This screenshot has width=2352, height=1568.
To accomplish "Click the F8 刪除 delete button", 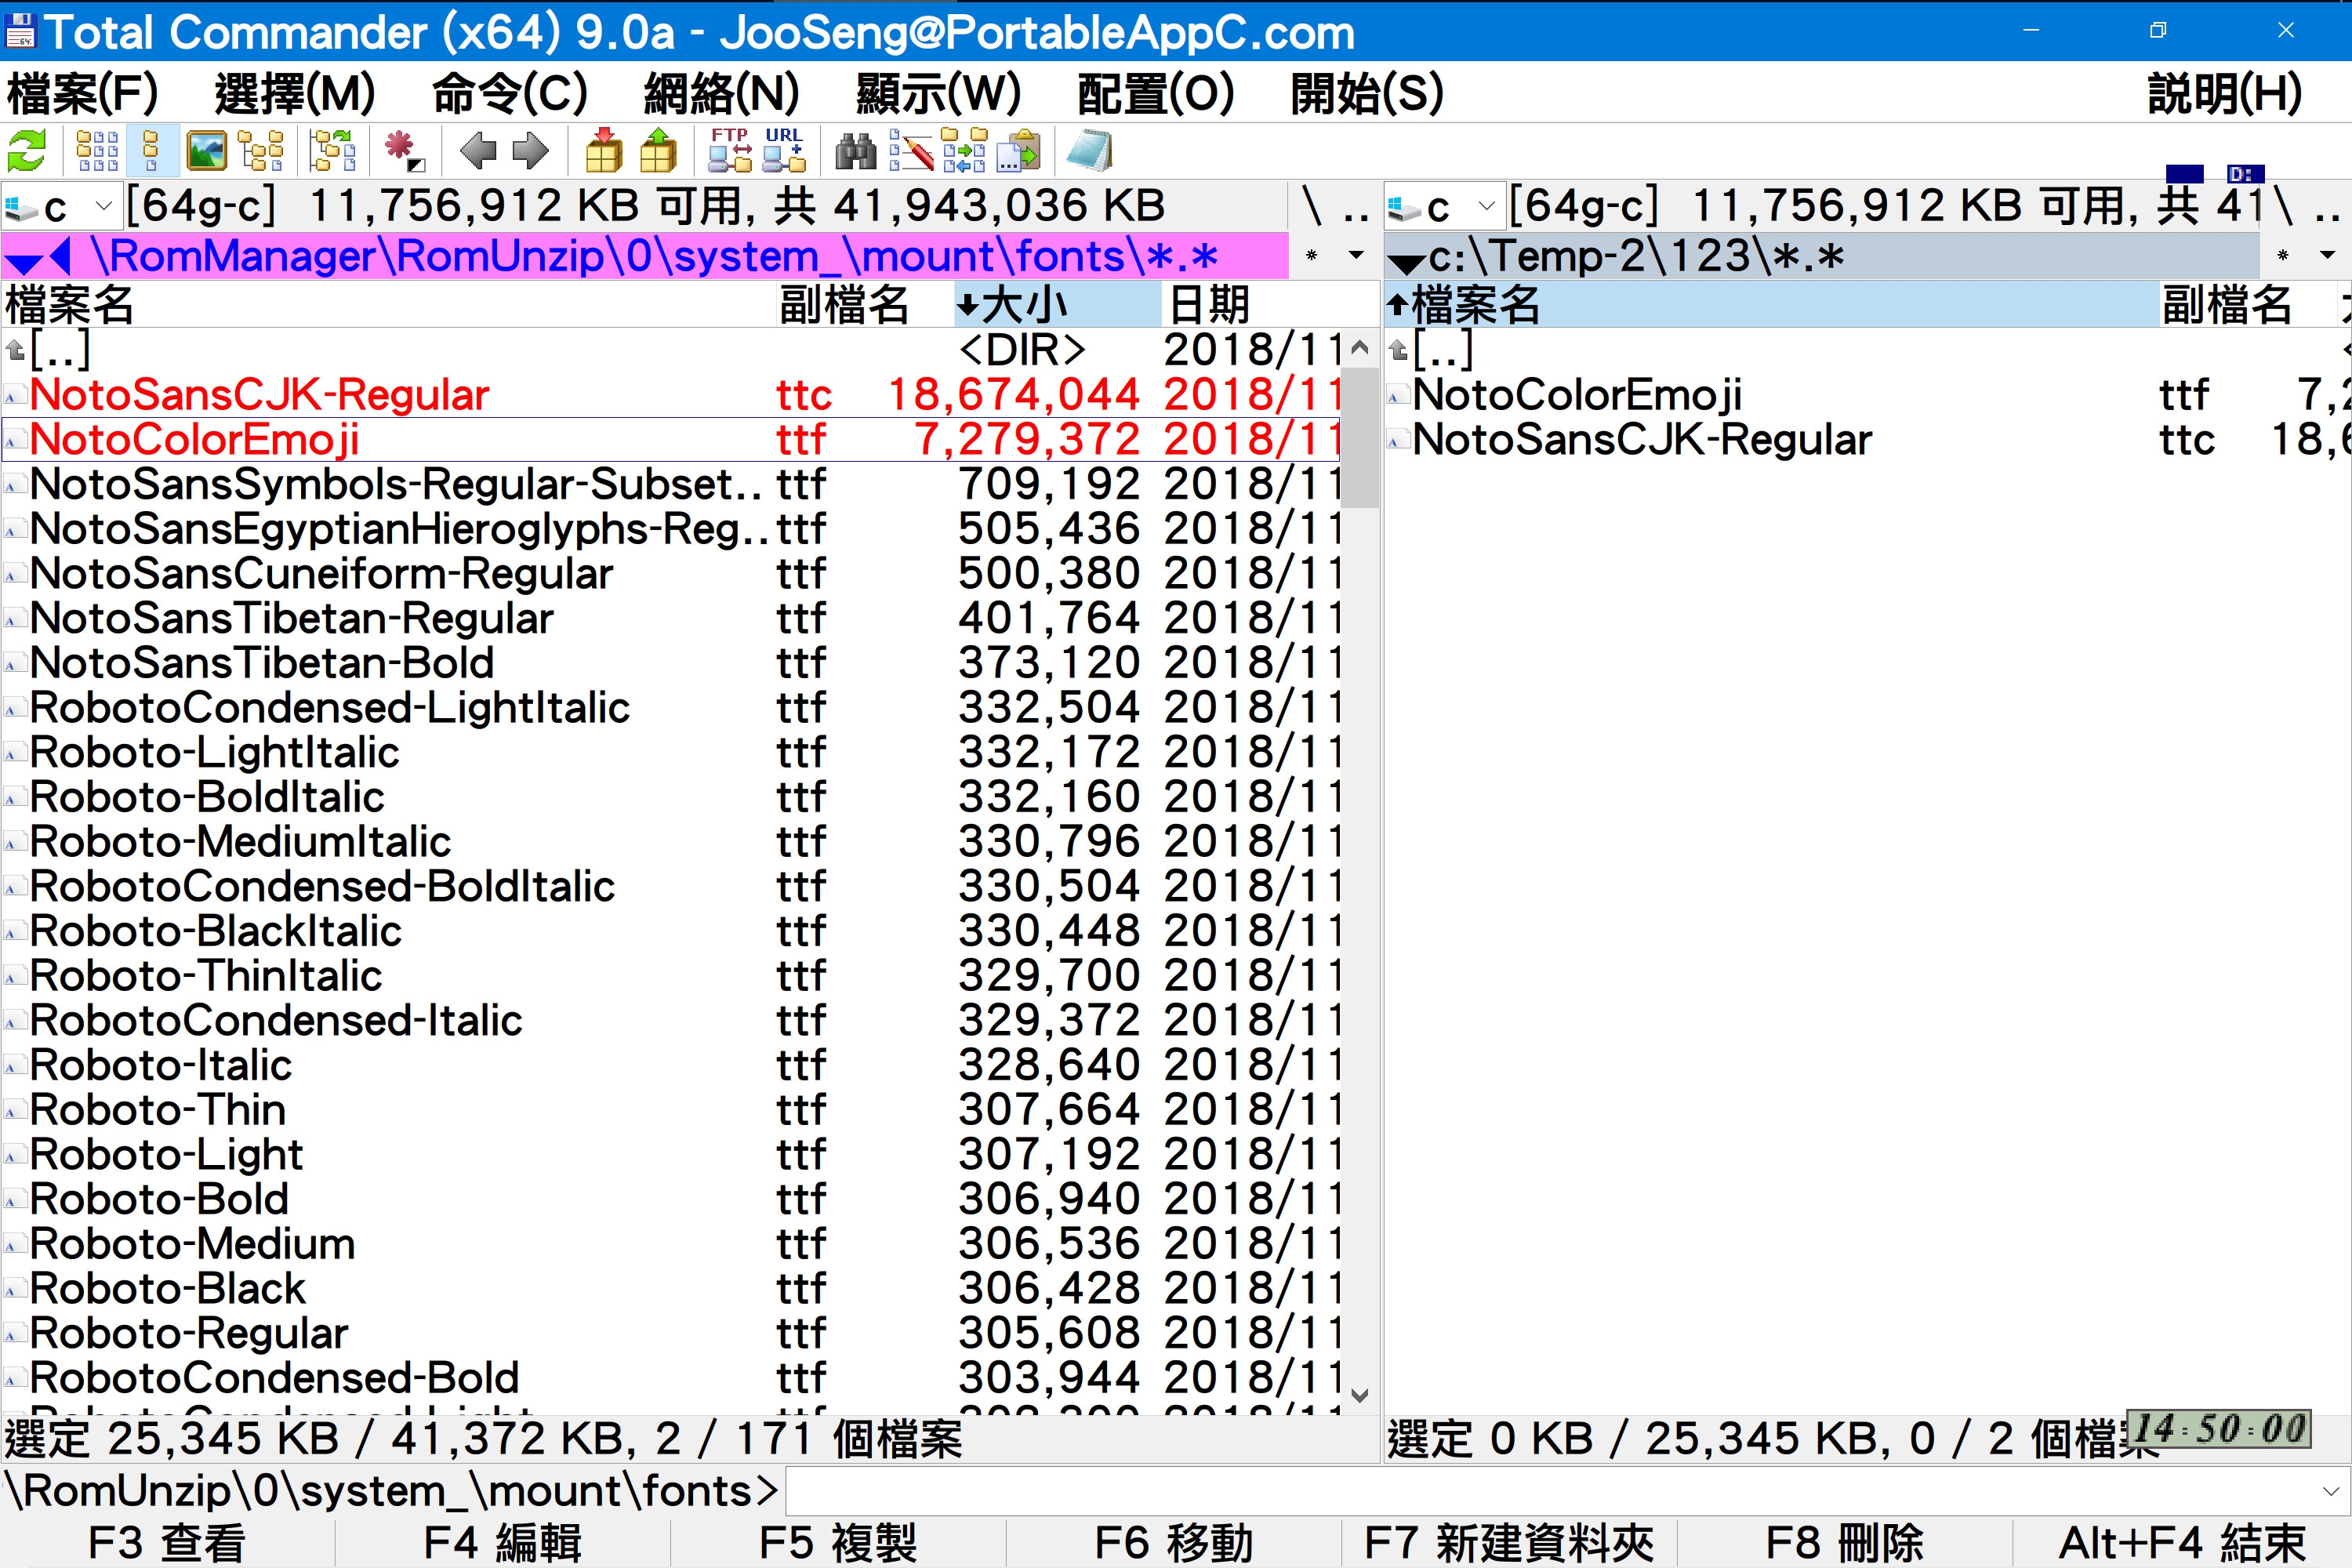I will [1845, 1543].
